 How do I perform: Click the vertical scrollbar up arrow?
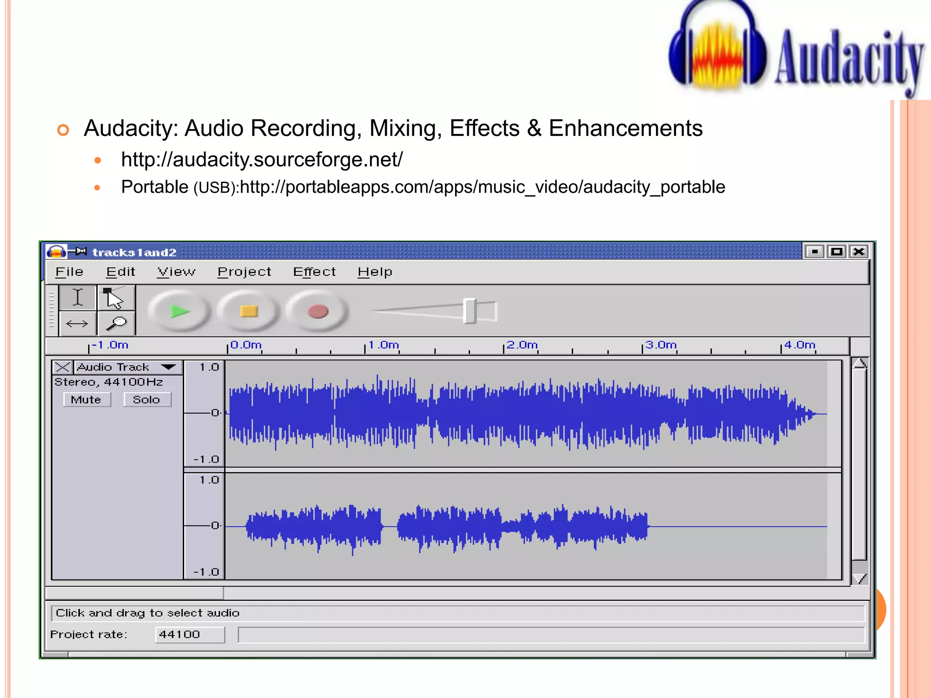click(x=859, y=364)
